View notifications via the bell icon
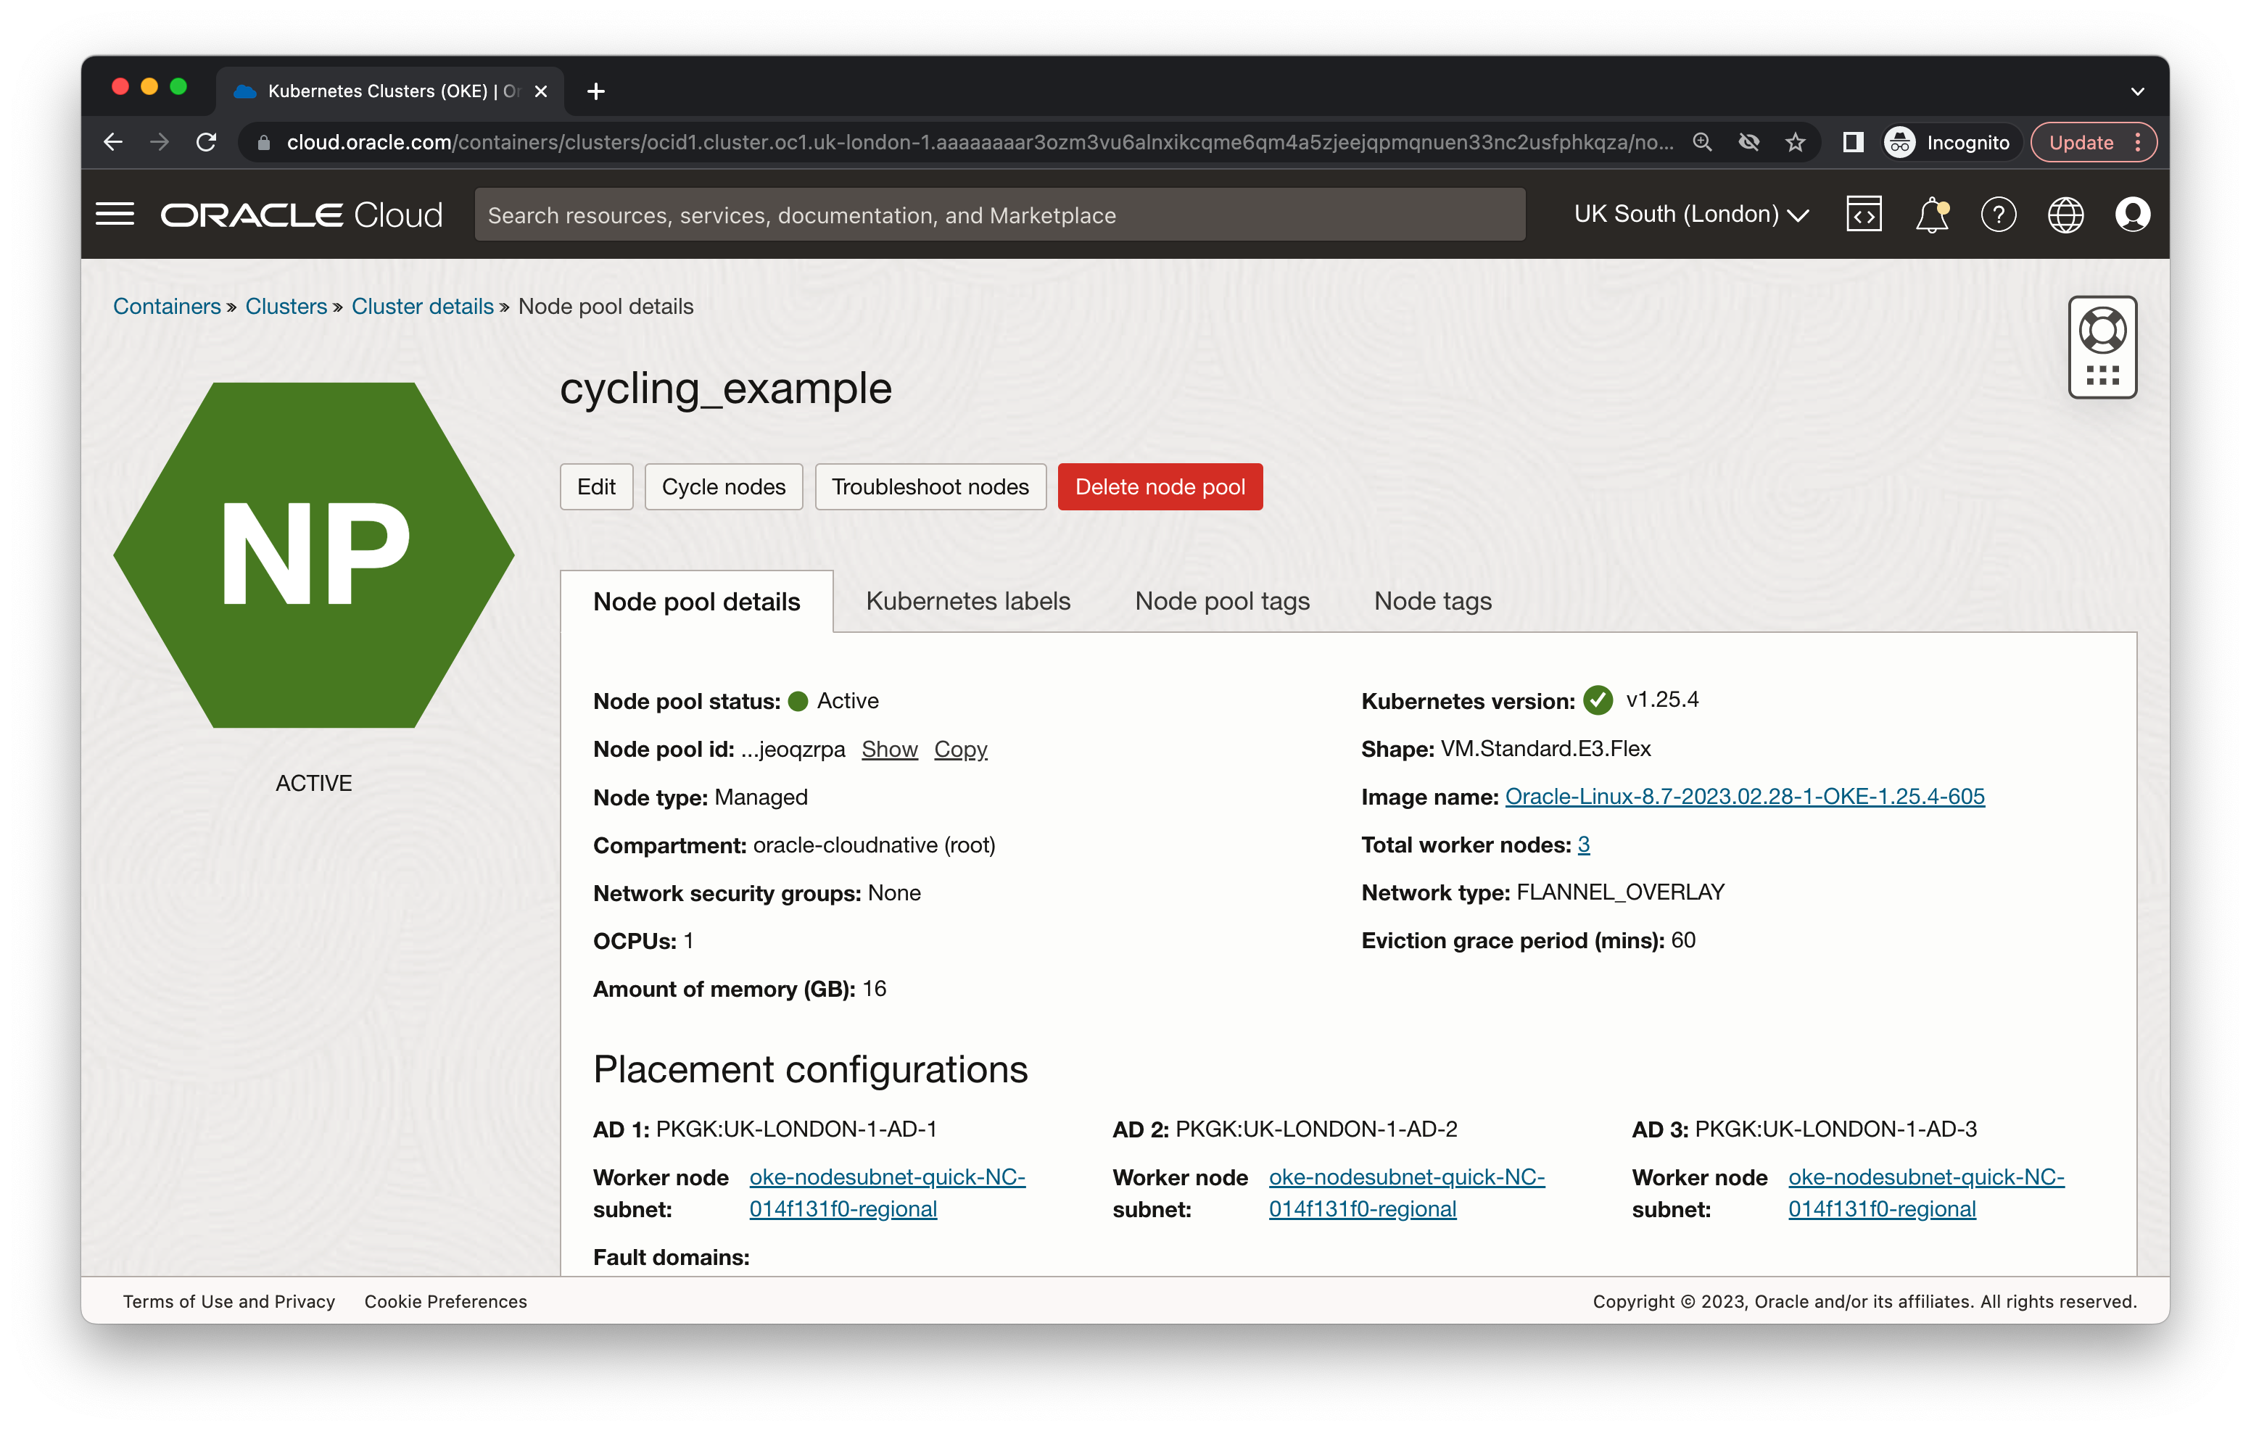 [1932, 214]
